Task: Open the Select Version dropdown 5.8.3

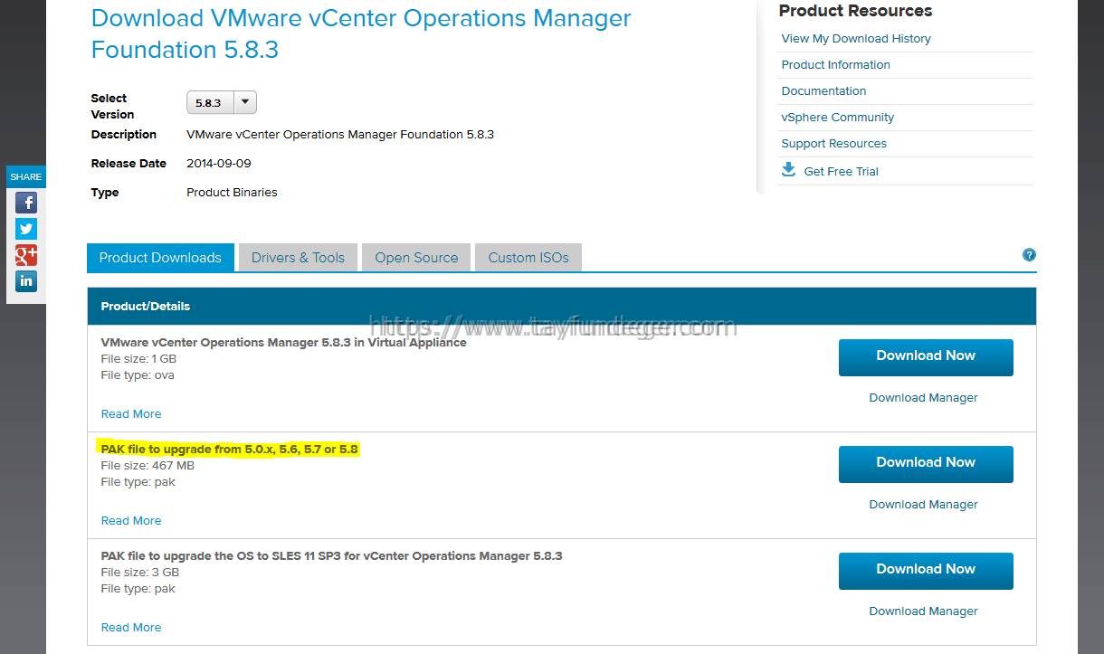Action: [222, 102]
